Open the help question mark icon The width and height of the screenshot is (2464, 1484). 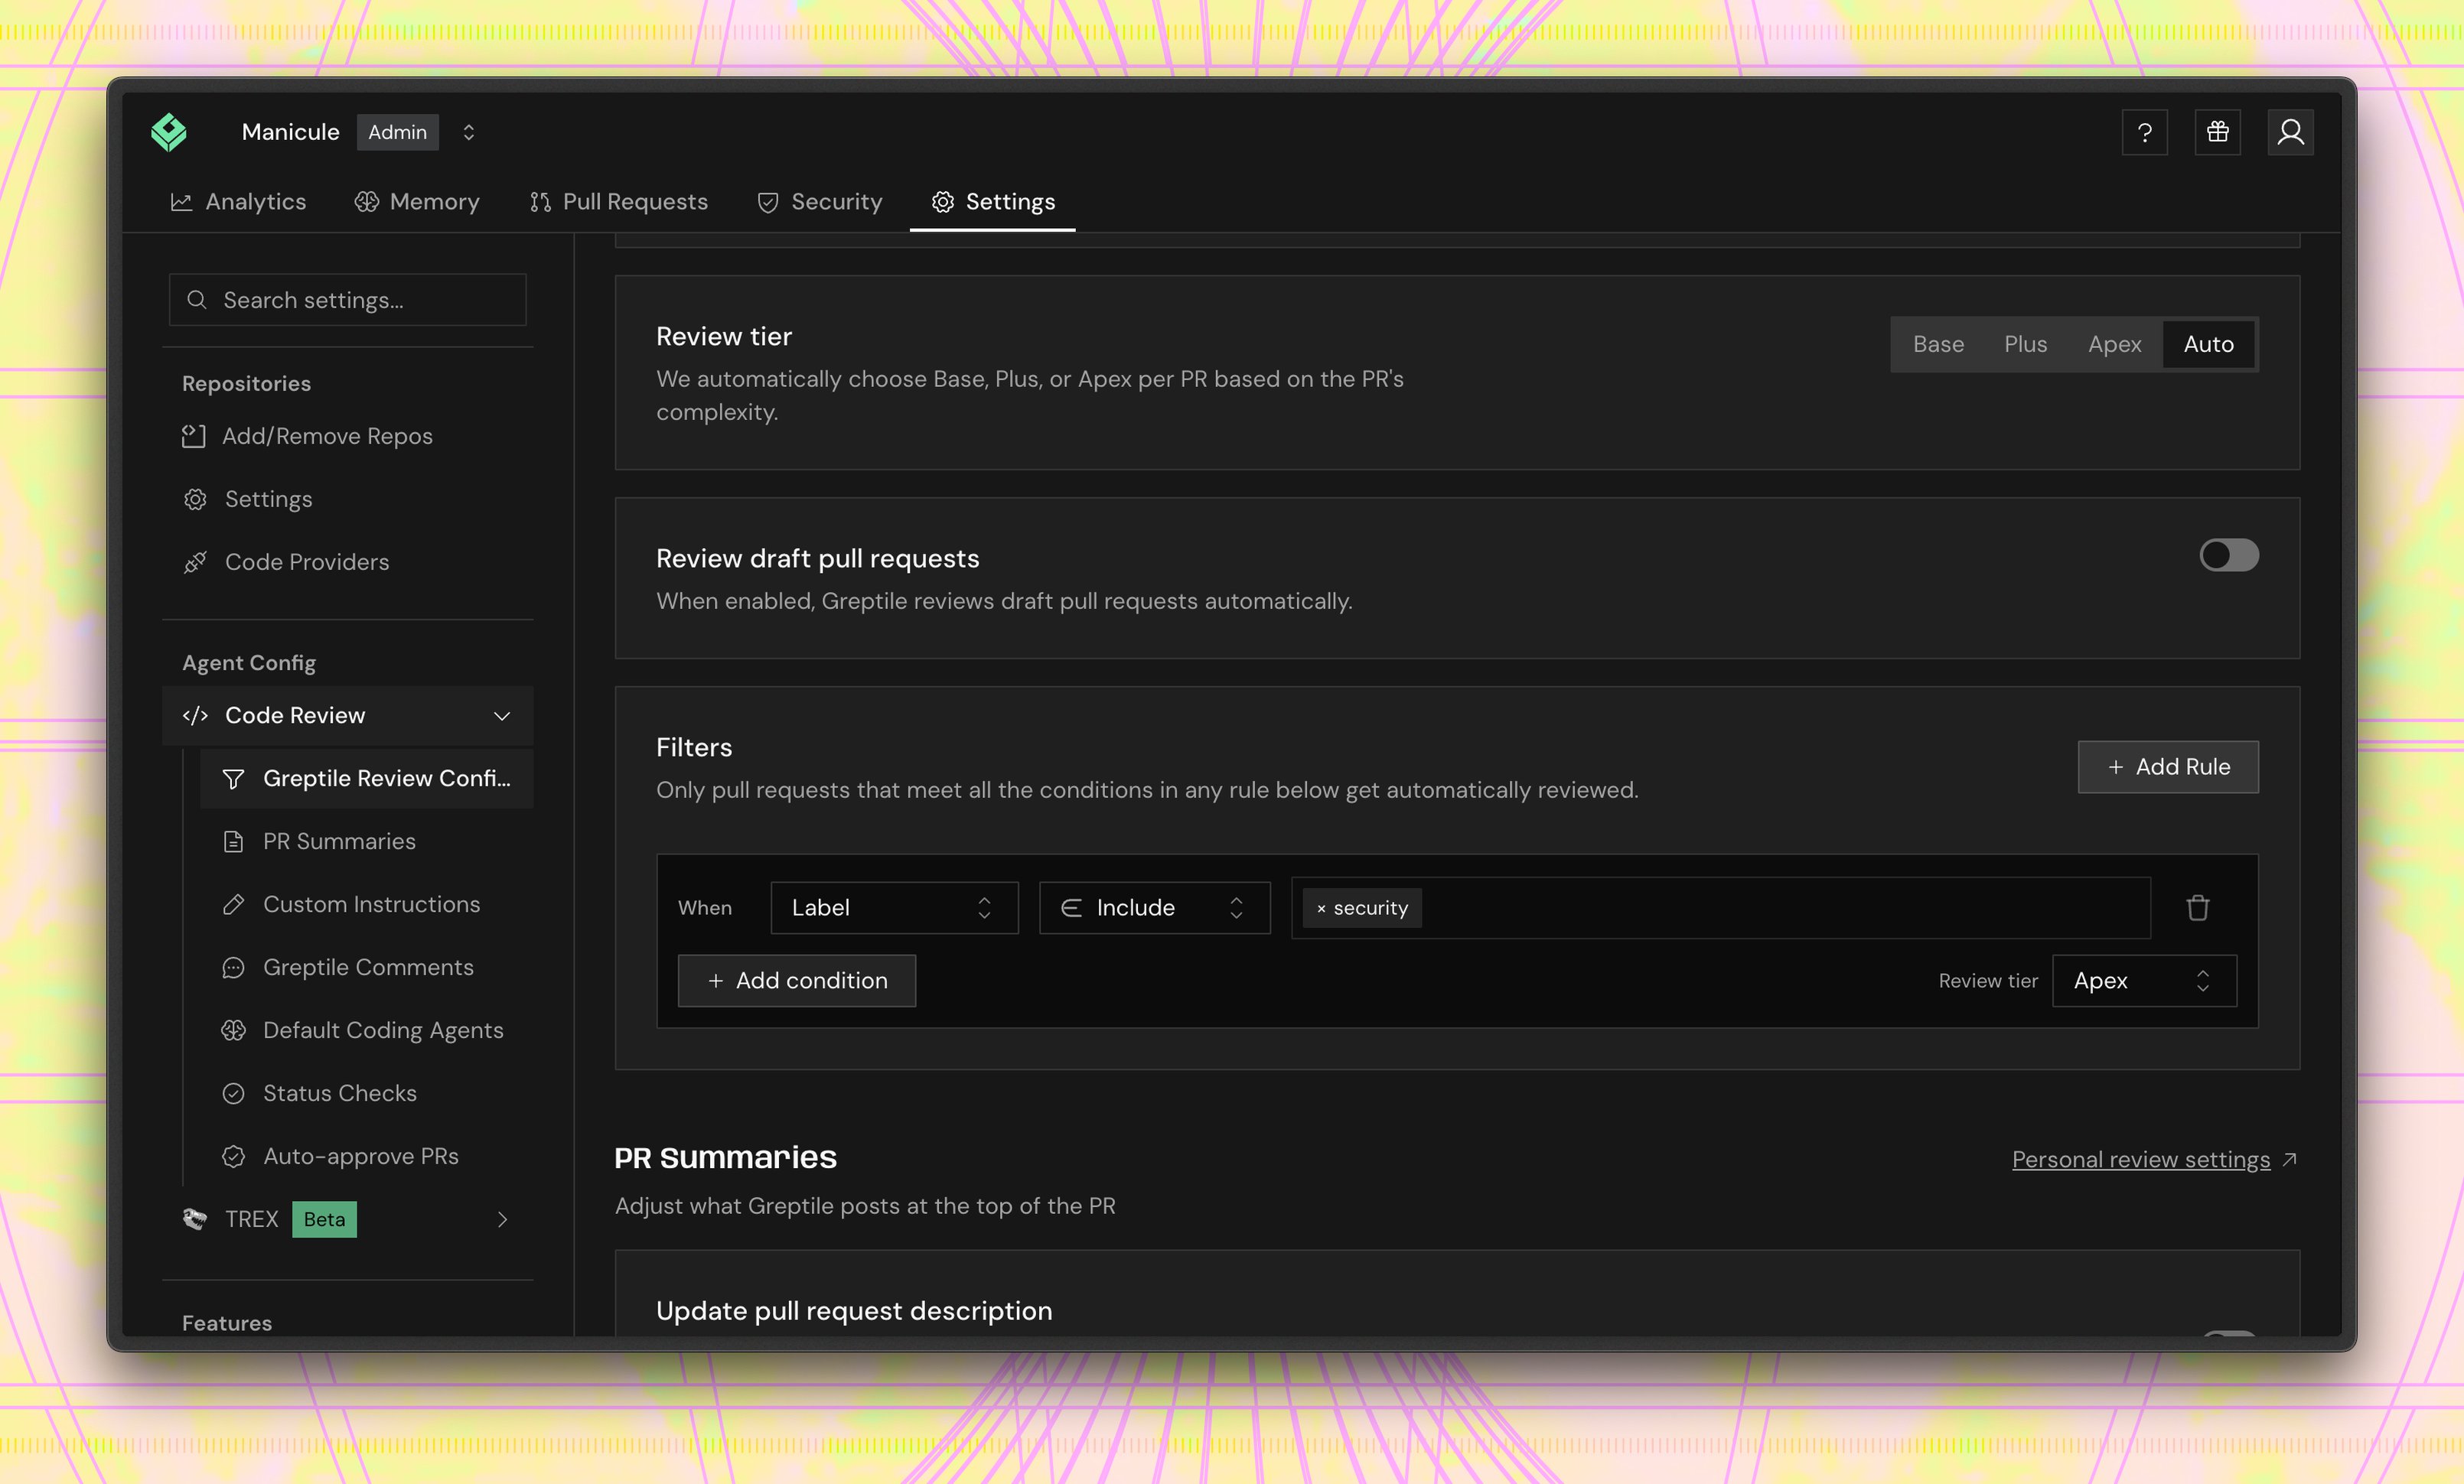click(2144, 132)
